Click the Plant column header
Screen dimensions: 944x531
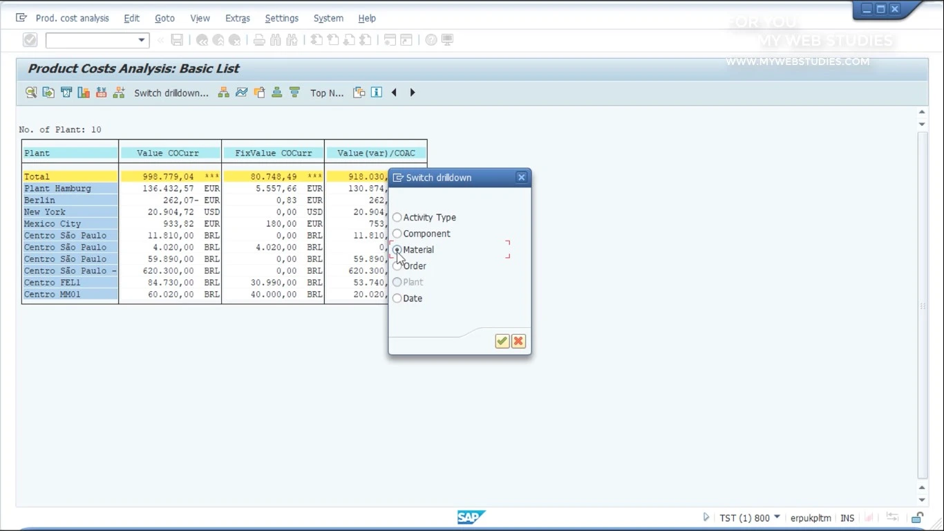coord(70,153)
